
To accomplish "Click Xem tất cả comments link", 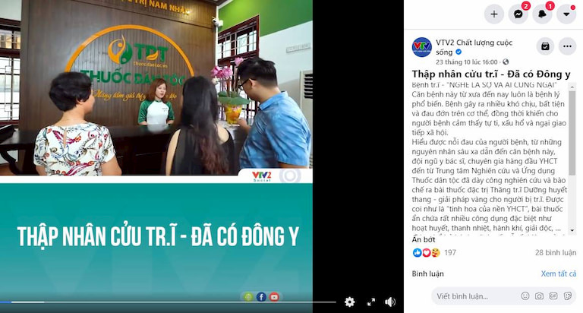I will click(559, 273).
